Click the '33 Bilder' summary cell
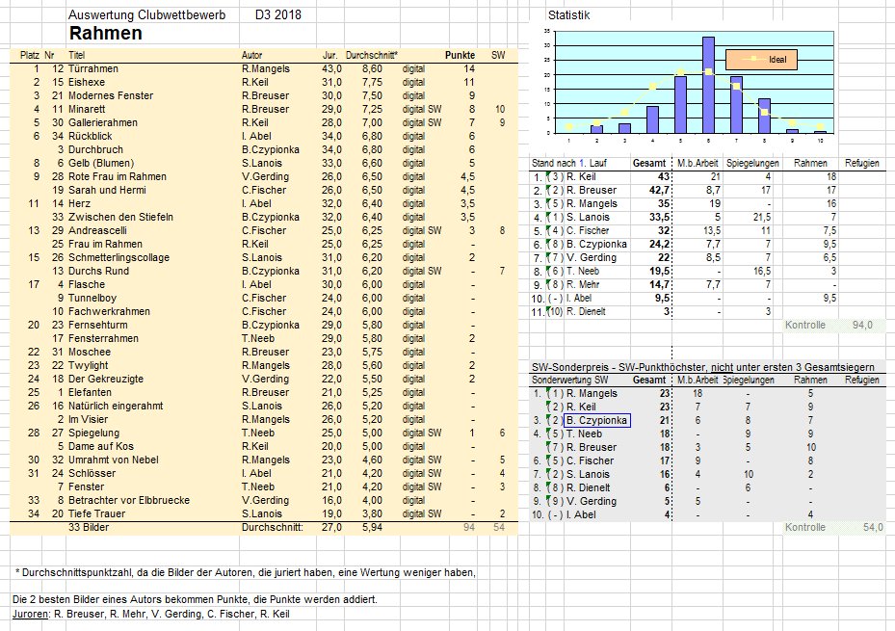Viewport: 895px width, 631px height. (89, 528)
